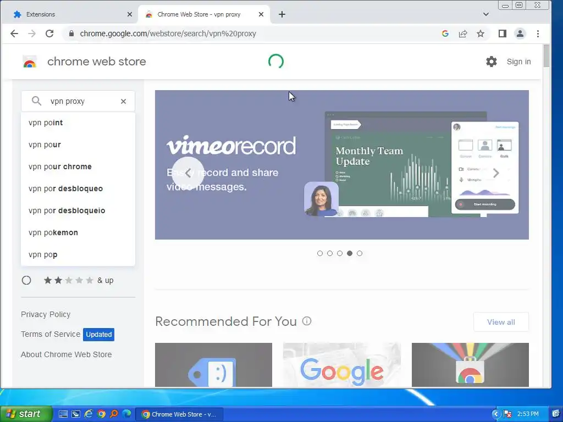
Task: Expand hidden system tray icons
Action: (x=495, y=414)
